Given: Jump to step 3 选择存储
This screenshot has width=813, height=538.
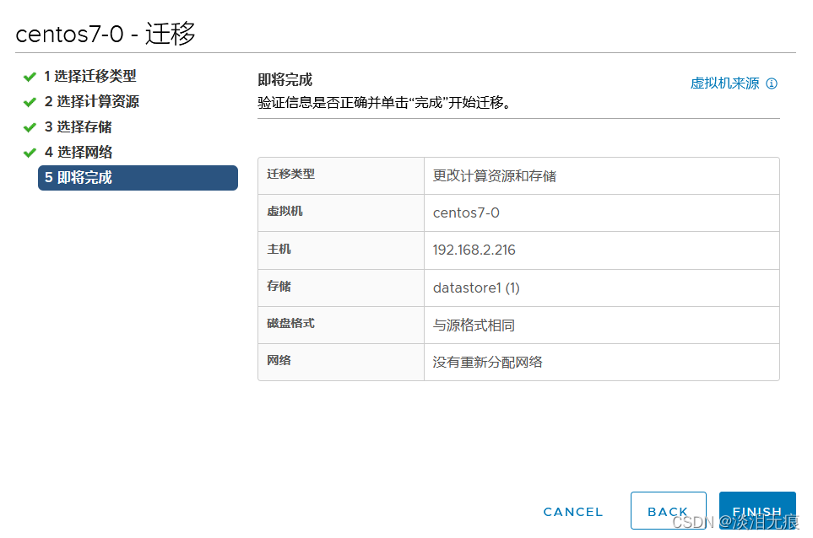Looking at the screenshot, I should tap(80, 126).
